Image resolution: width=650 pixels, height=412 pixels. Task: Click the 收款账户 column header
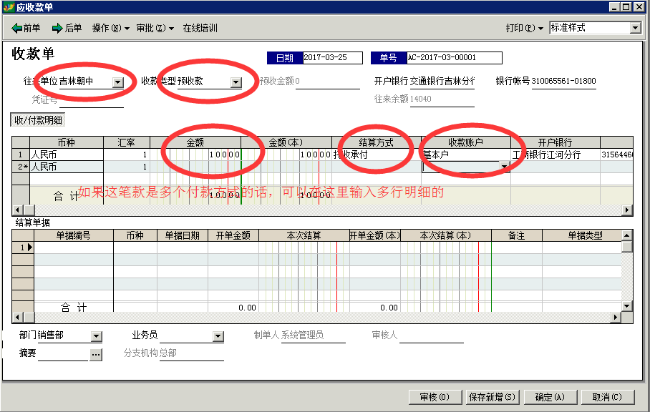(466, 142)
